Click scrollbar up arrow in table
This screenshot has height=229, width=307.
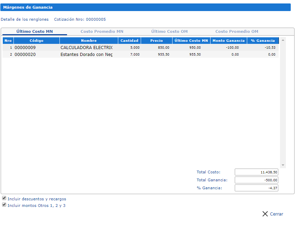[x=283, y=40]
